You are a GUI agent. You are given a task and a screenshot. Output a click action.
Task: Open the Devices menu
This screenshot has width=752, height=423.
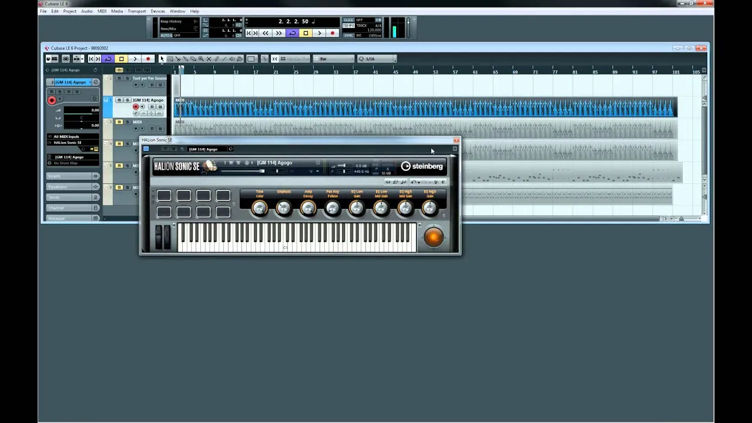click(158, 11)
